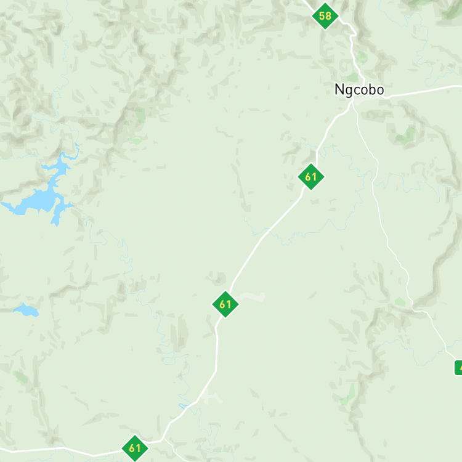Screen dimensions: 462x462
Task: Click the small blue stream beside road 61
Action: pyautogui.click(x=184, y=406)
